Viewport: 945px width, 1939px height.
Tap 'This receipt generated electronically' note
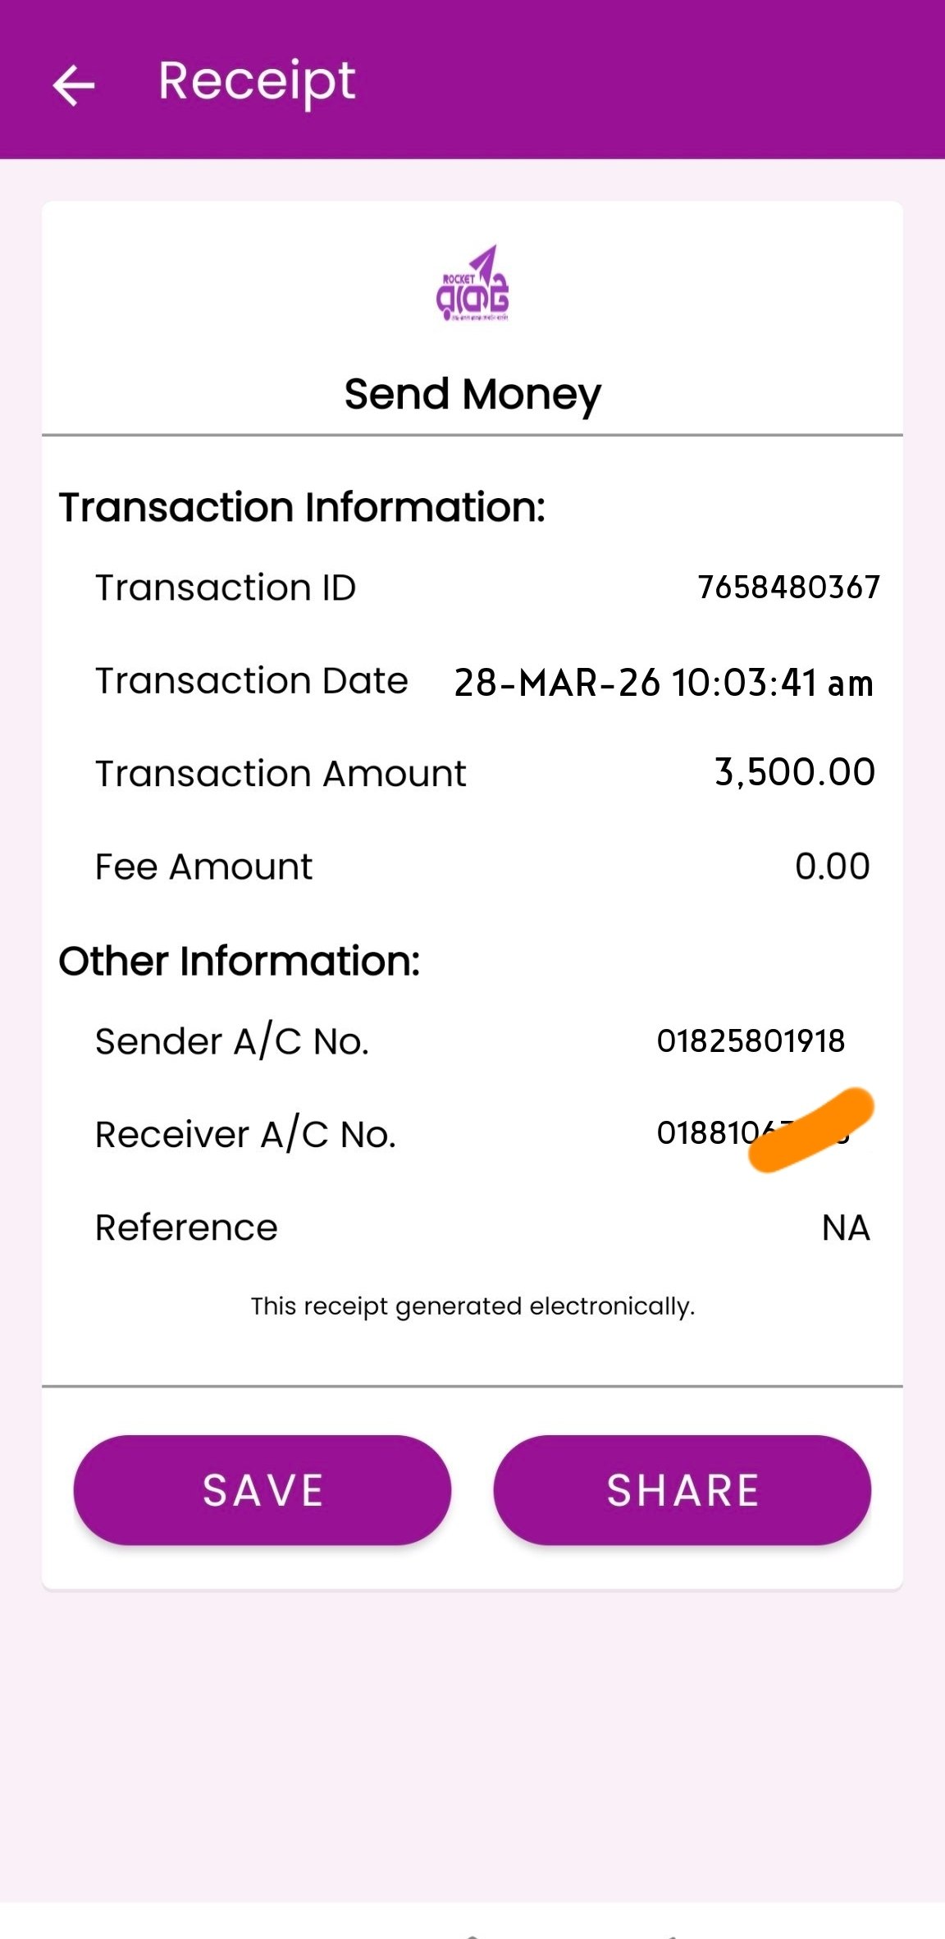pyautogui.click(x=472, y=1306)
